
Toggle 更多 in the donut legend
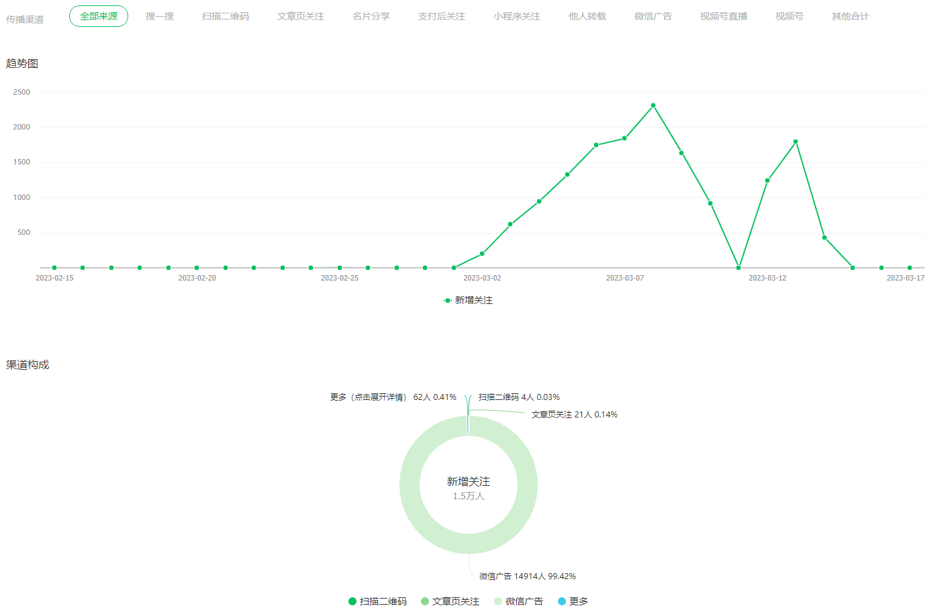pyautogui.click(x=573, y=601)
